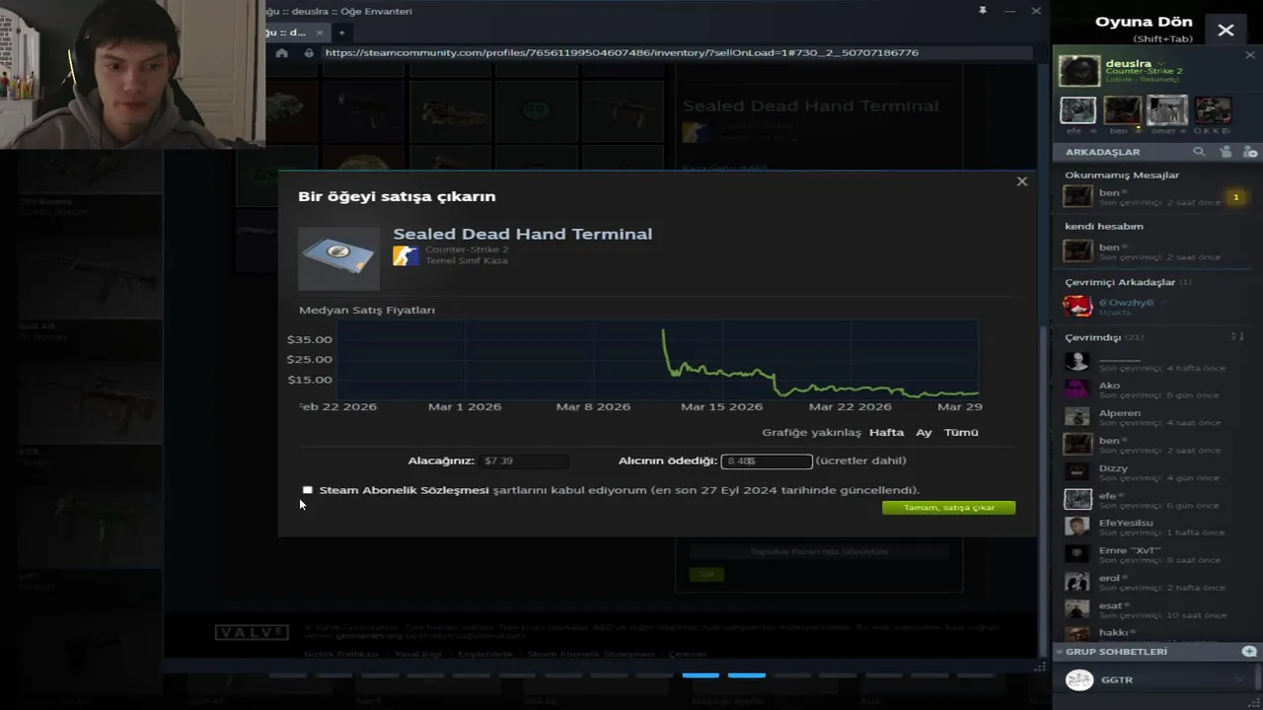The width and height of the screenshot is (1263, 710).
Task: Expand the GGTR group dropdown arrow
Action: pyautogui.click(x=1239, y=680)
